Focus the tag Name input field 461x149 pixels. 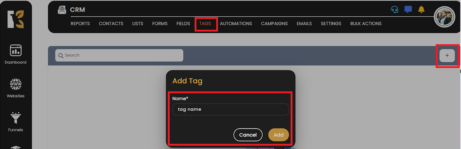coord(230,110)
